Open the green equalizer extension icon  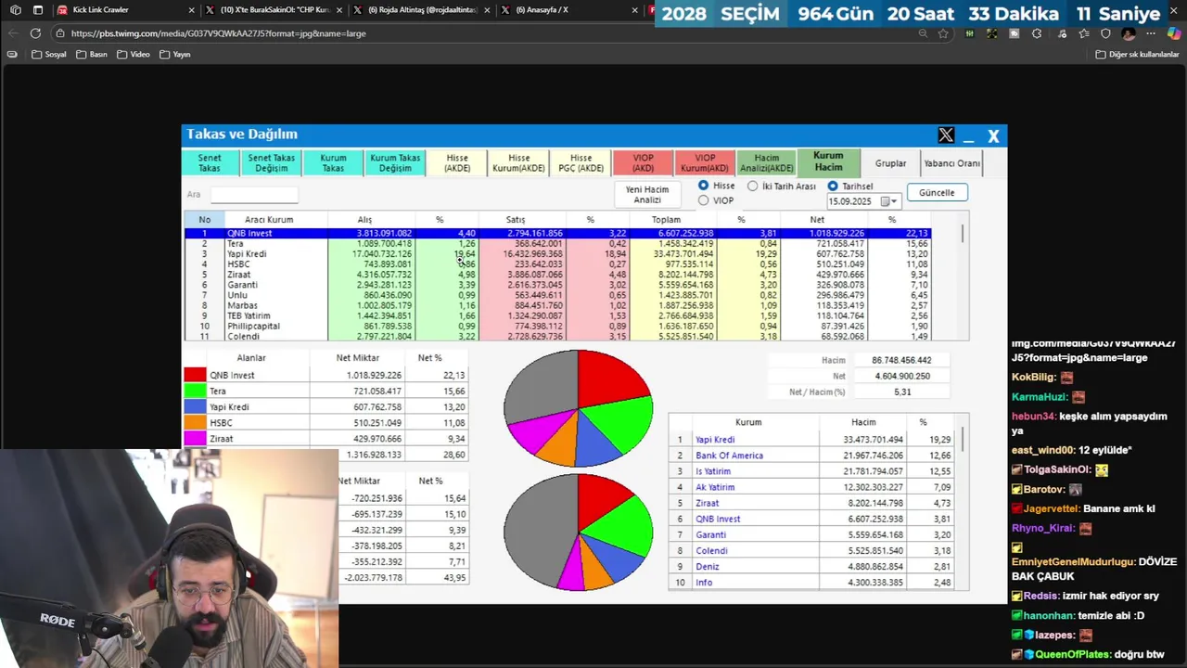pos(969,33)
